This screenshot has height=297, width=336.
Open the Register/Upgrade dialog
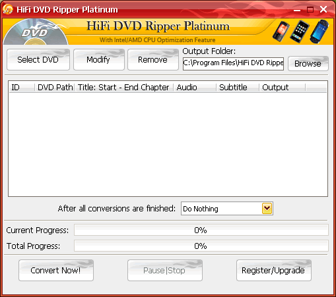pyautogui.click(x=274, y=271)
